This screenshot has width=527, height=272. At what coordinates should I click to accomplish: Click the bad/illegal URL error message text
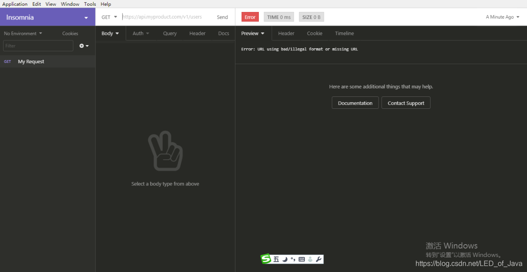tap(300, 49)
